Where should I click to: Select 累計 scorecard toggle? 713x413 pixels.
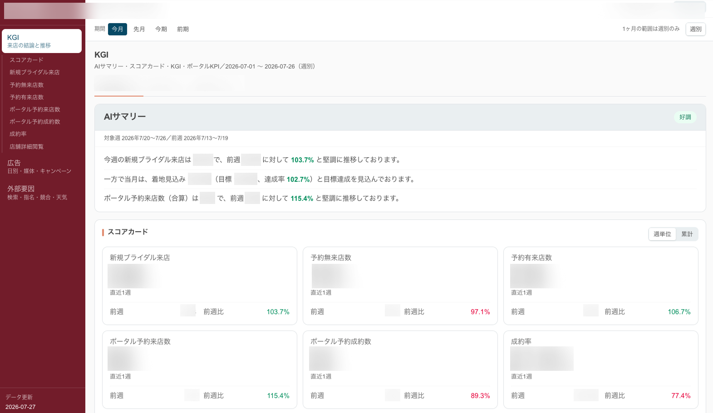687,234
